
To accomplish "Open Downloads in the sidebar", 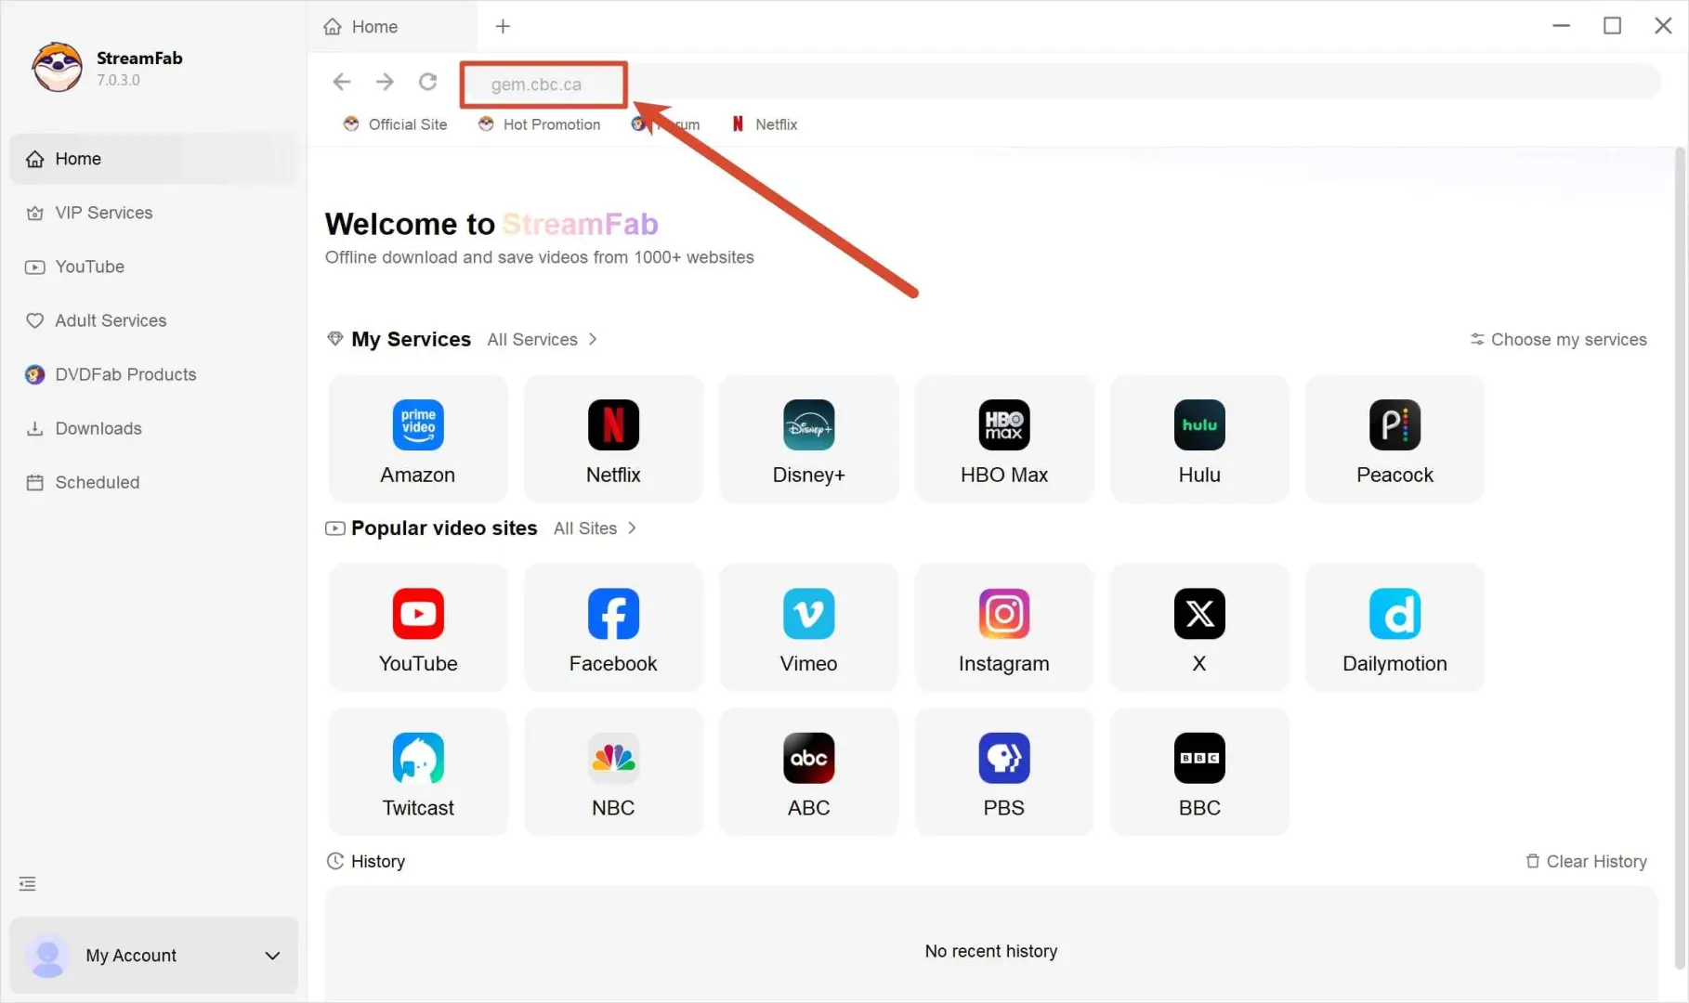I will (x=153, y=428).
